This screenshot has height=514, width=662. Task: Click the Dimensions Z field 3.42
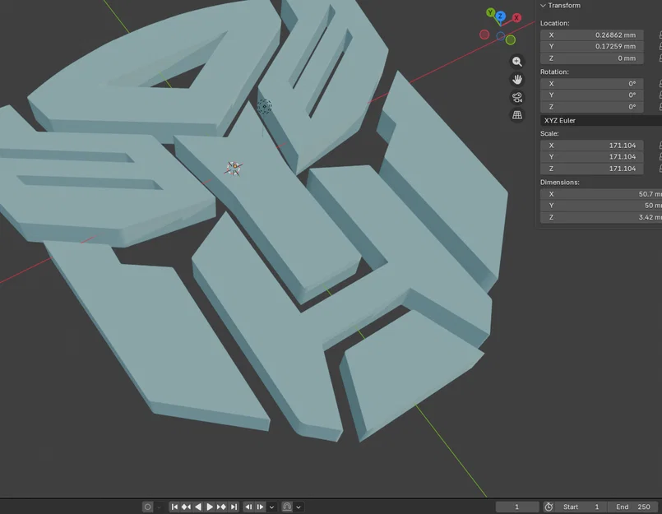pyautogui.click(x=601, y=217)
